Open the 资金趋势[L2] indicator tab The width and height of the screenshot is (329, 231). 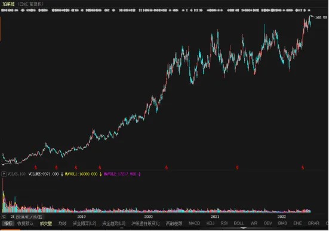point(113,223)
